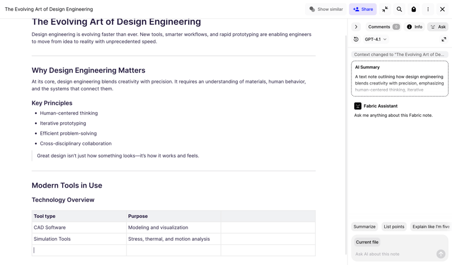Focus the Ask AI about this note field
Image resolution: width=452 pixels, height=265 pixels.
pyautogui.click(x=393, y=254)
